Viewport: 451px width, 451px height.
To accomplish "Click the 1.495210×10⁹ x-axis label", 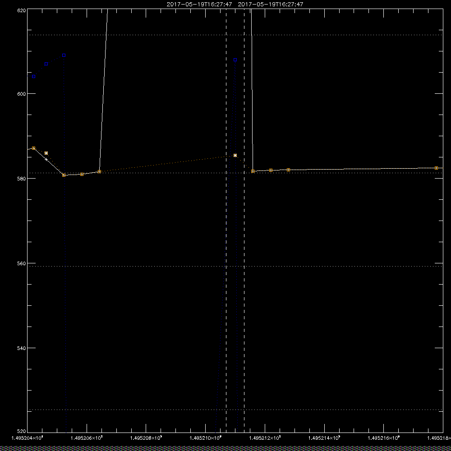I will (x=206, y=438).
